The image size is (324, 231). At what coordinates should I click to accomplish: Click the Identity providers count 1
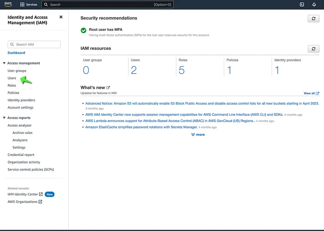pos(277,70)
